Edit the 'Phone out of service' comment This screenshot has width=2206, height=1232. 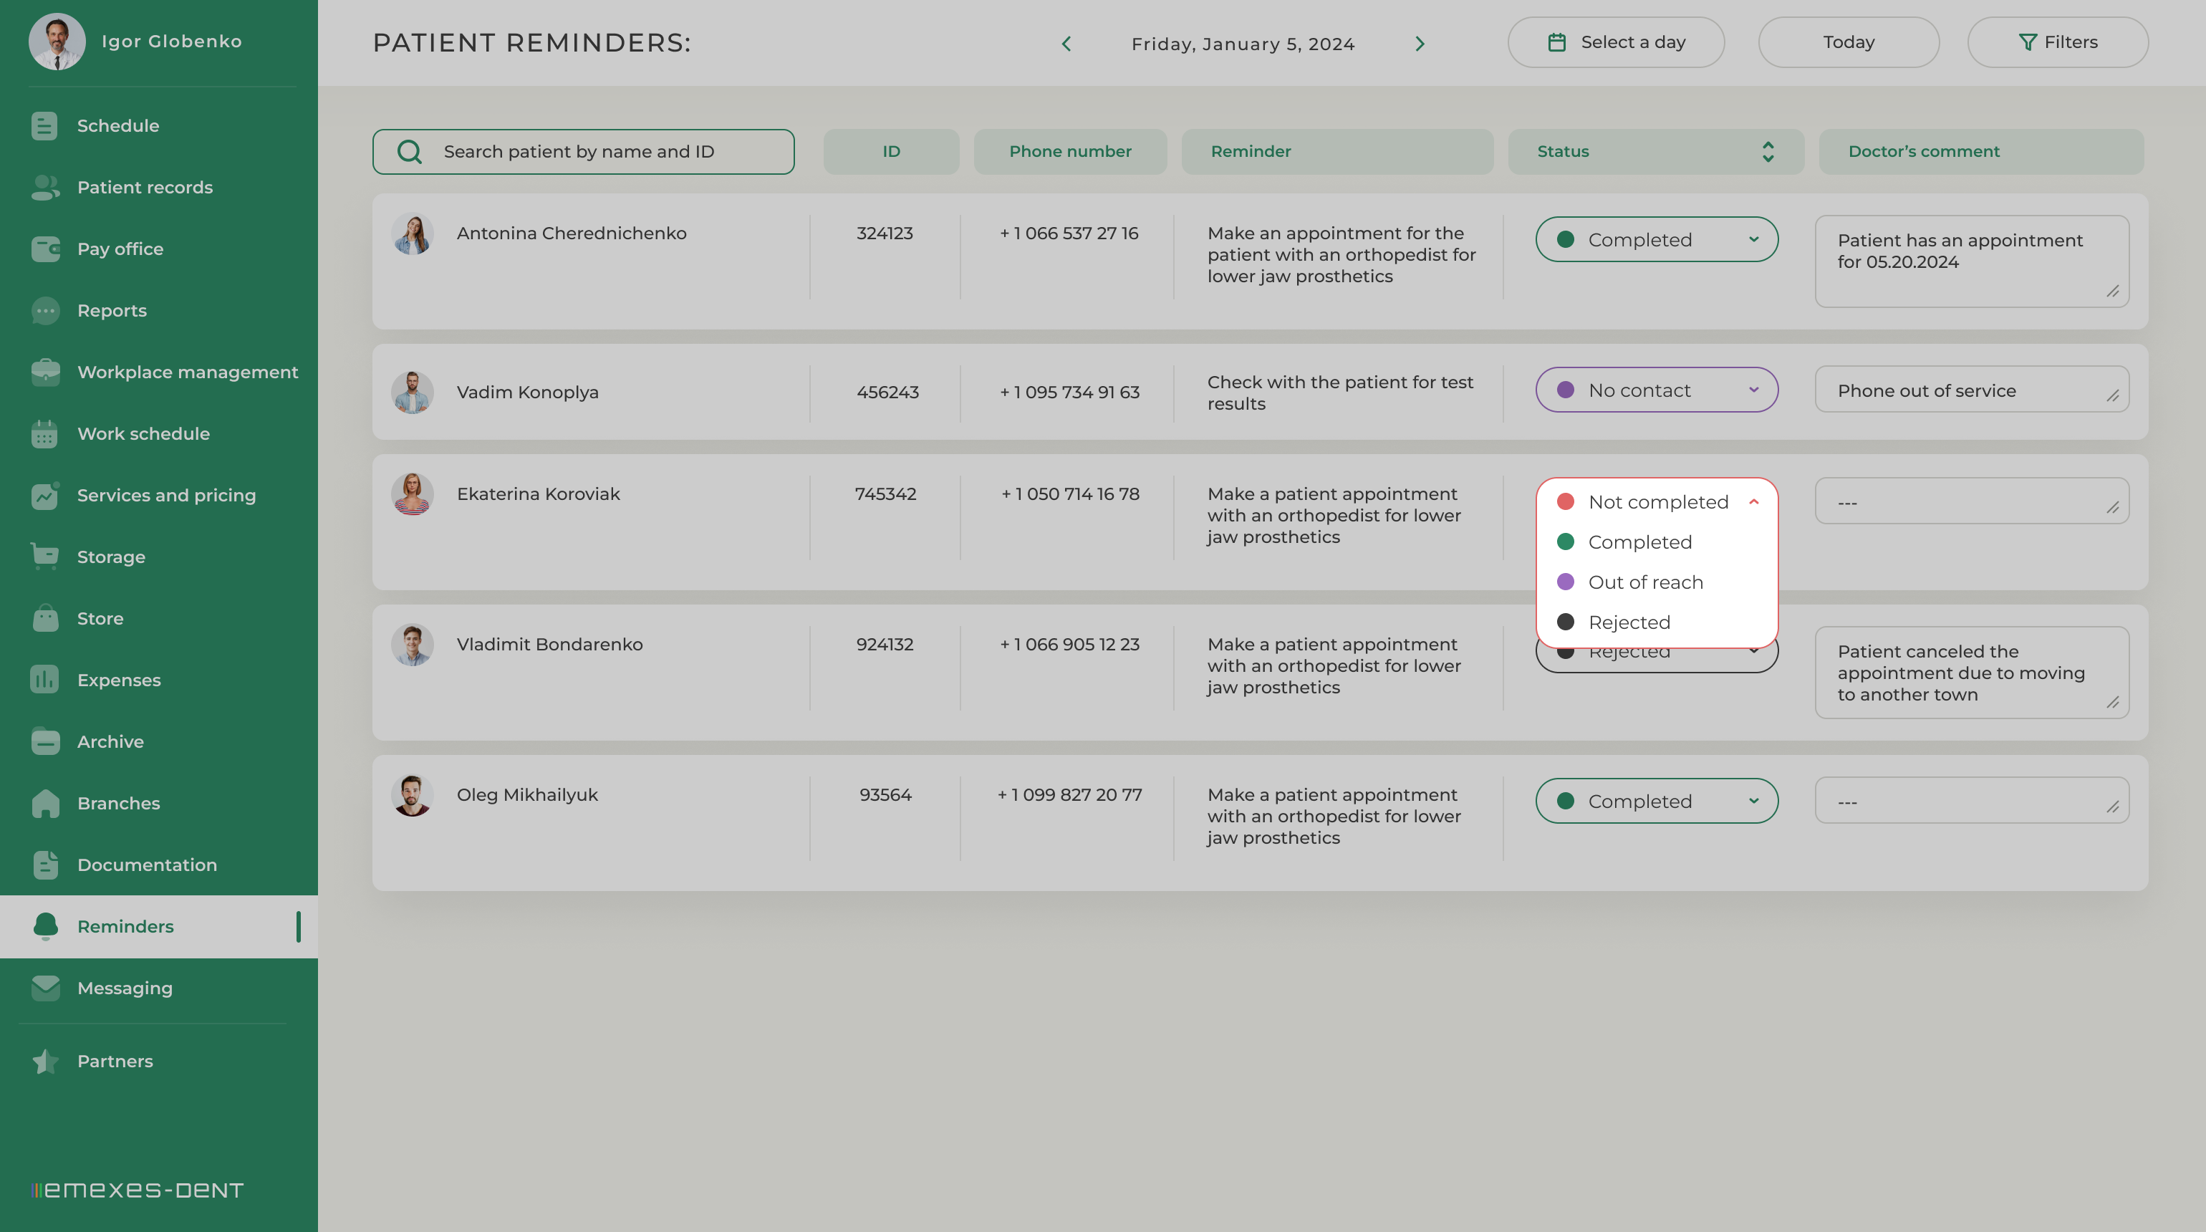1971,390
